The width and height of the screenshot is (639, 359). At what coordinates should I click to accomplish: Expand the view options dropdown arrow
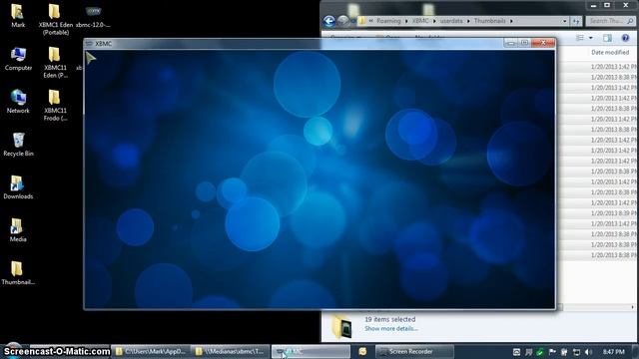[590, 38]
